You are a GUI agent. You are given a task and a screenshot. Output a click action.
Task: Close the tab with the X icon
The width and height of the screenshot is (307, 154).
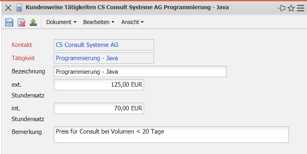tap(8, 8)
